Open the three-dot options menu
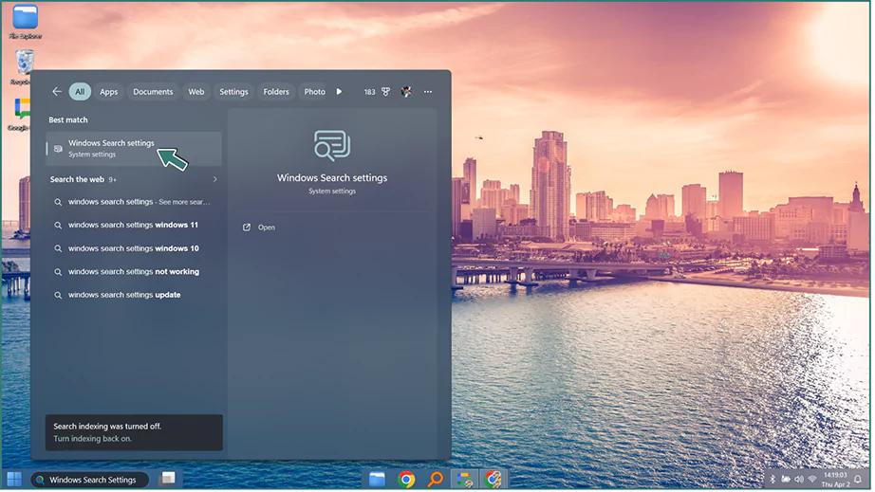875x492 pixels. coord(429,92)
